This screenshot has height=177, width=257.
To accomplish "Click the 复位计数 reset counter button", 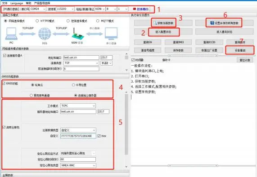I will pos(245,60).
